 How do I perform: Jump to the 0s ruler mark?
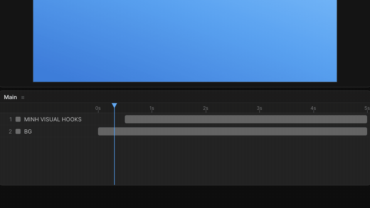pyautogui.click(x=98, y=108)
